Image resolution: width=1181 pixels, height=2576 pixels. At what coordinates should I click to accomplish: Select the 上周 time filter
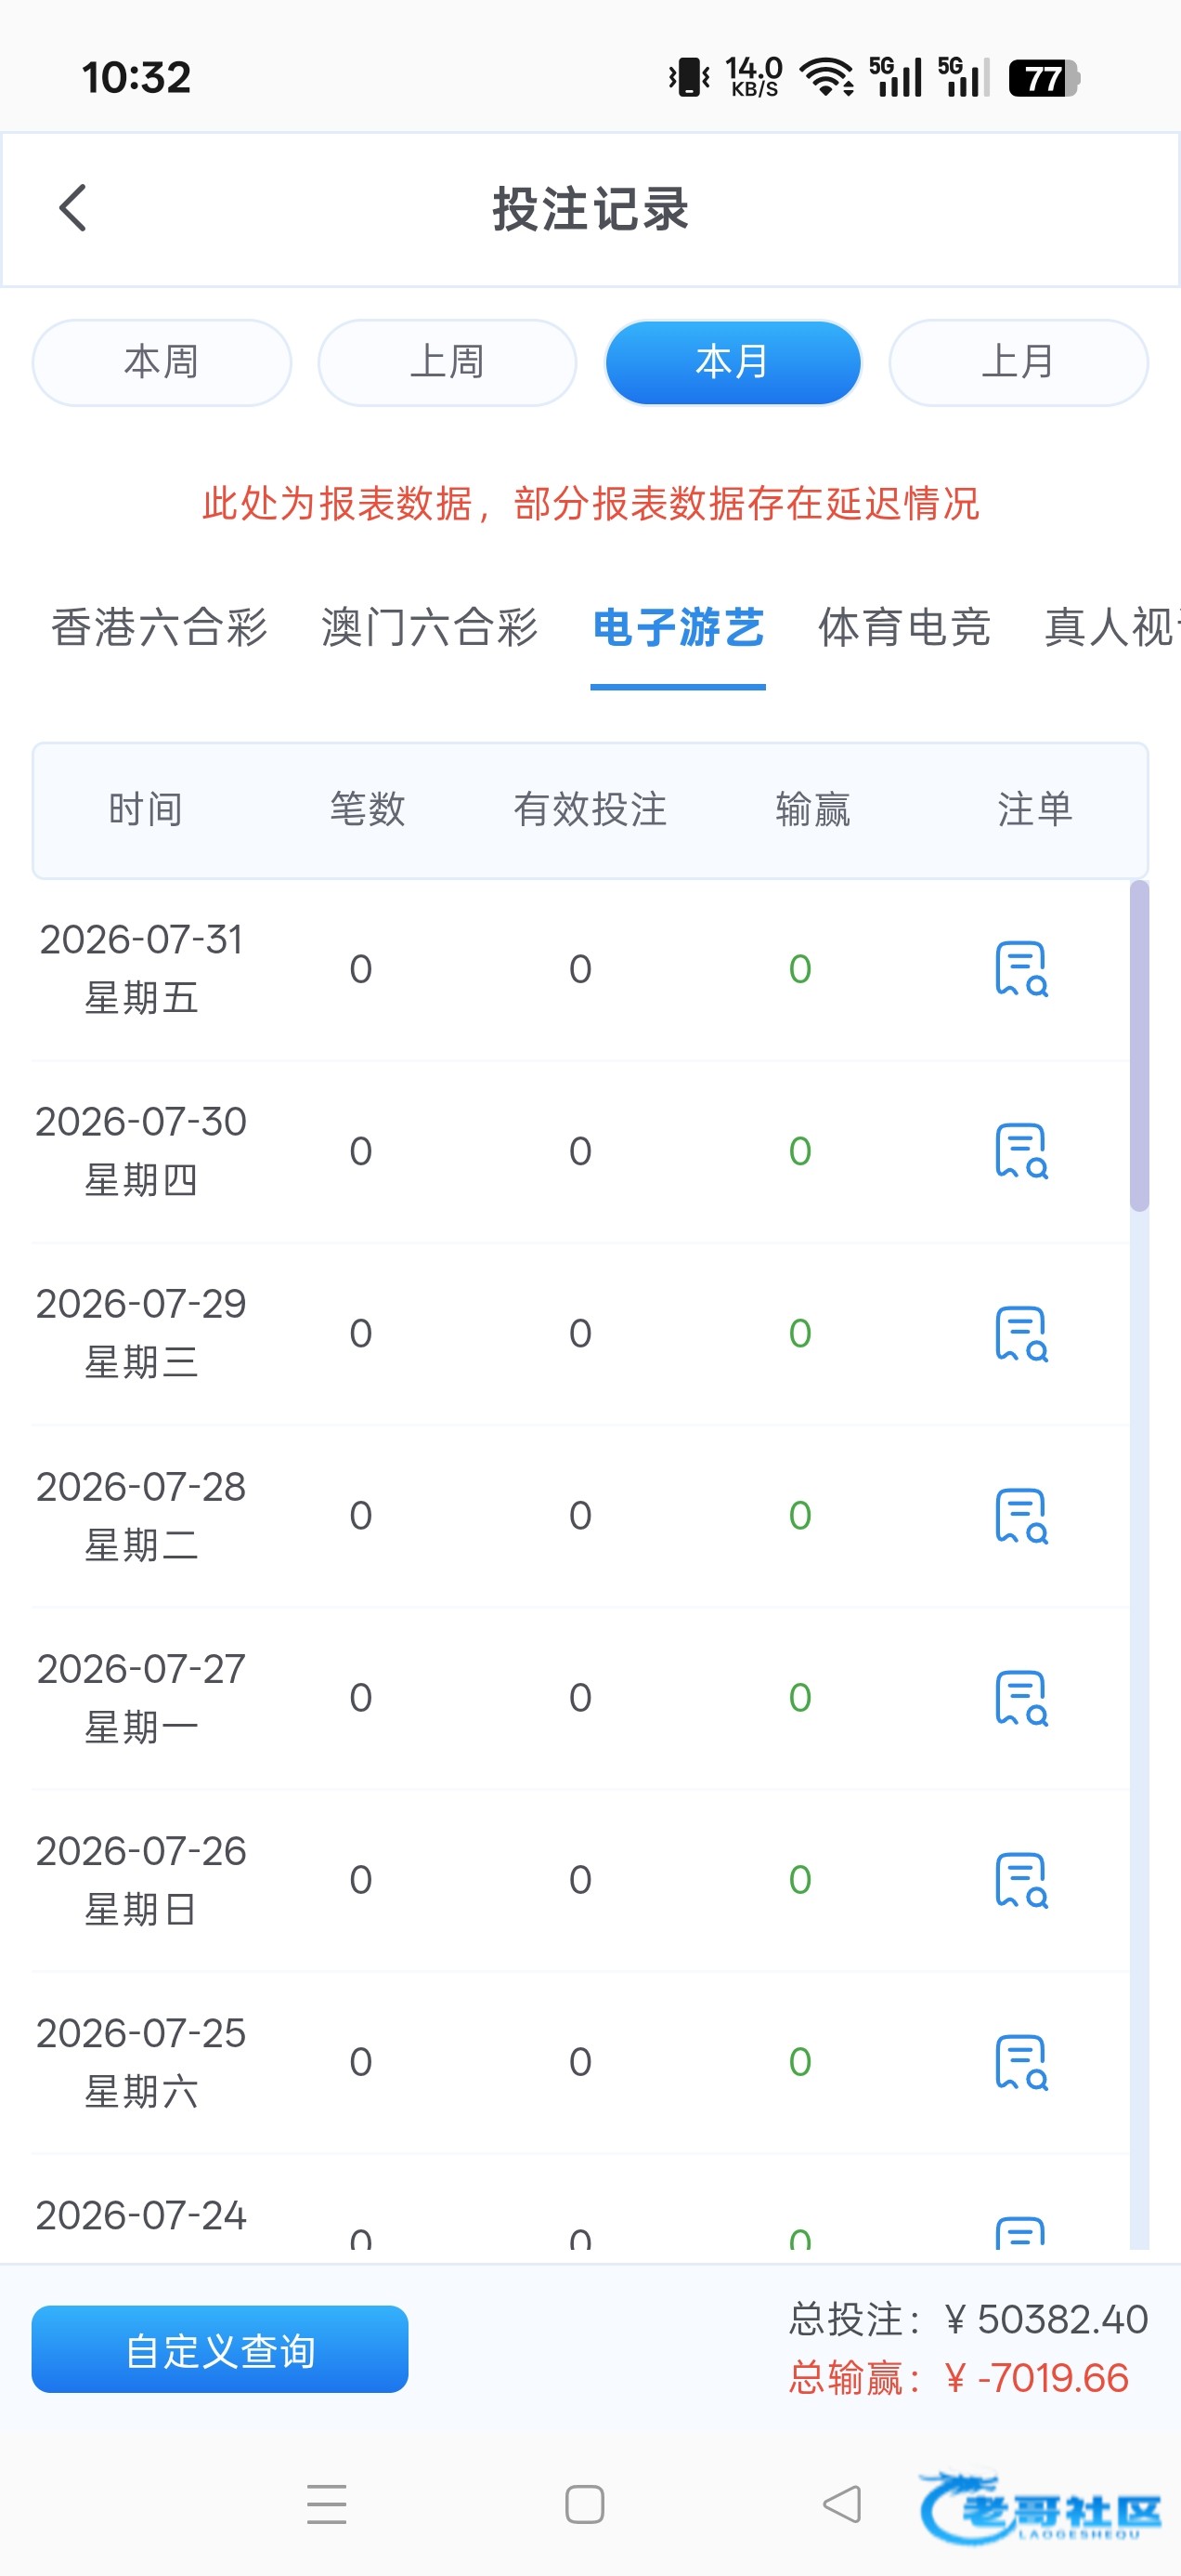point(447,362)
